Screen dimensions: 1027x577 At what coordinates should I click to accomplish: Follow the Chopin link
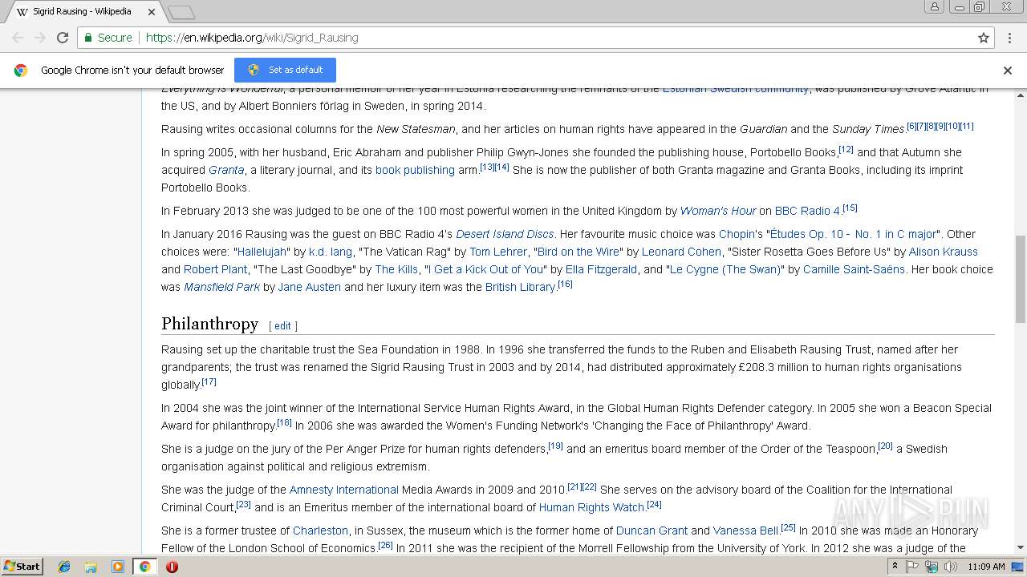[737, 234]
